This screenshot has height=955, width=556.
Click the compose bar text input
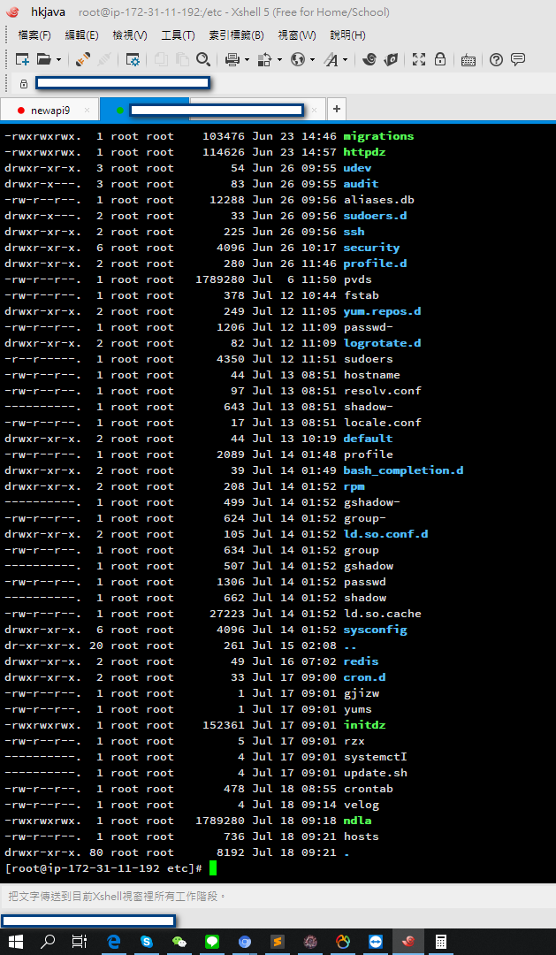pyautogui.click(x=278, y=897)
